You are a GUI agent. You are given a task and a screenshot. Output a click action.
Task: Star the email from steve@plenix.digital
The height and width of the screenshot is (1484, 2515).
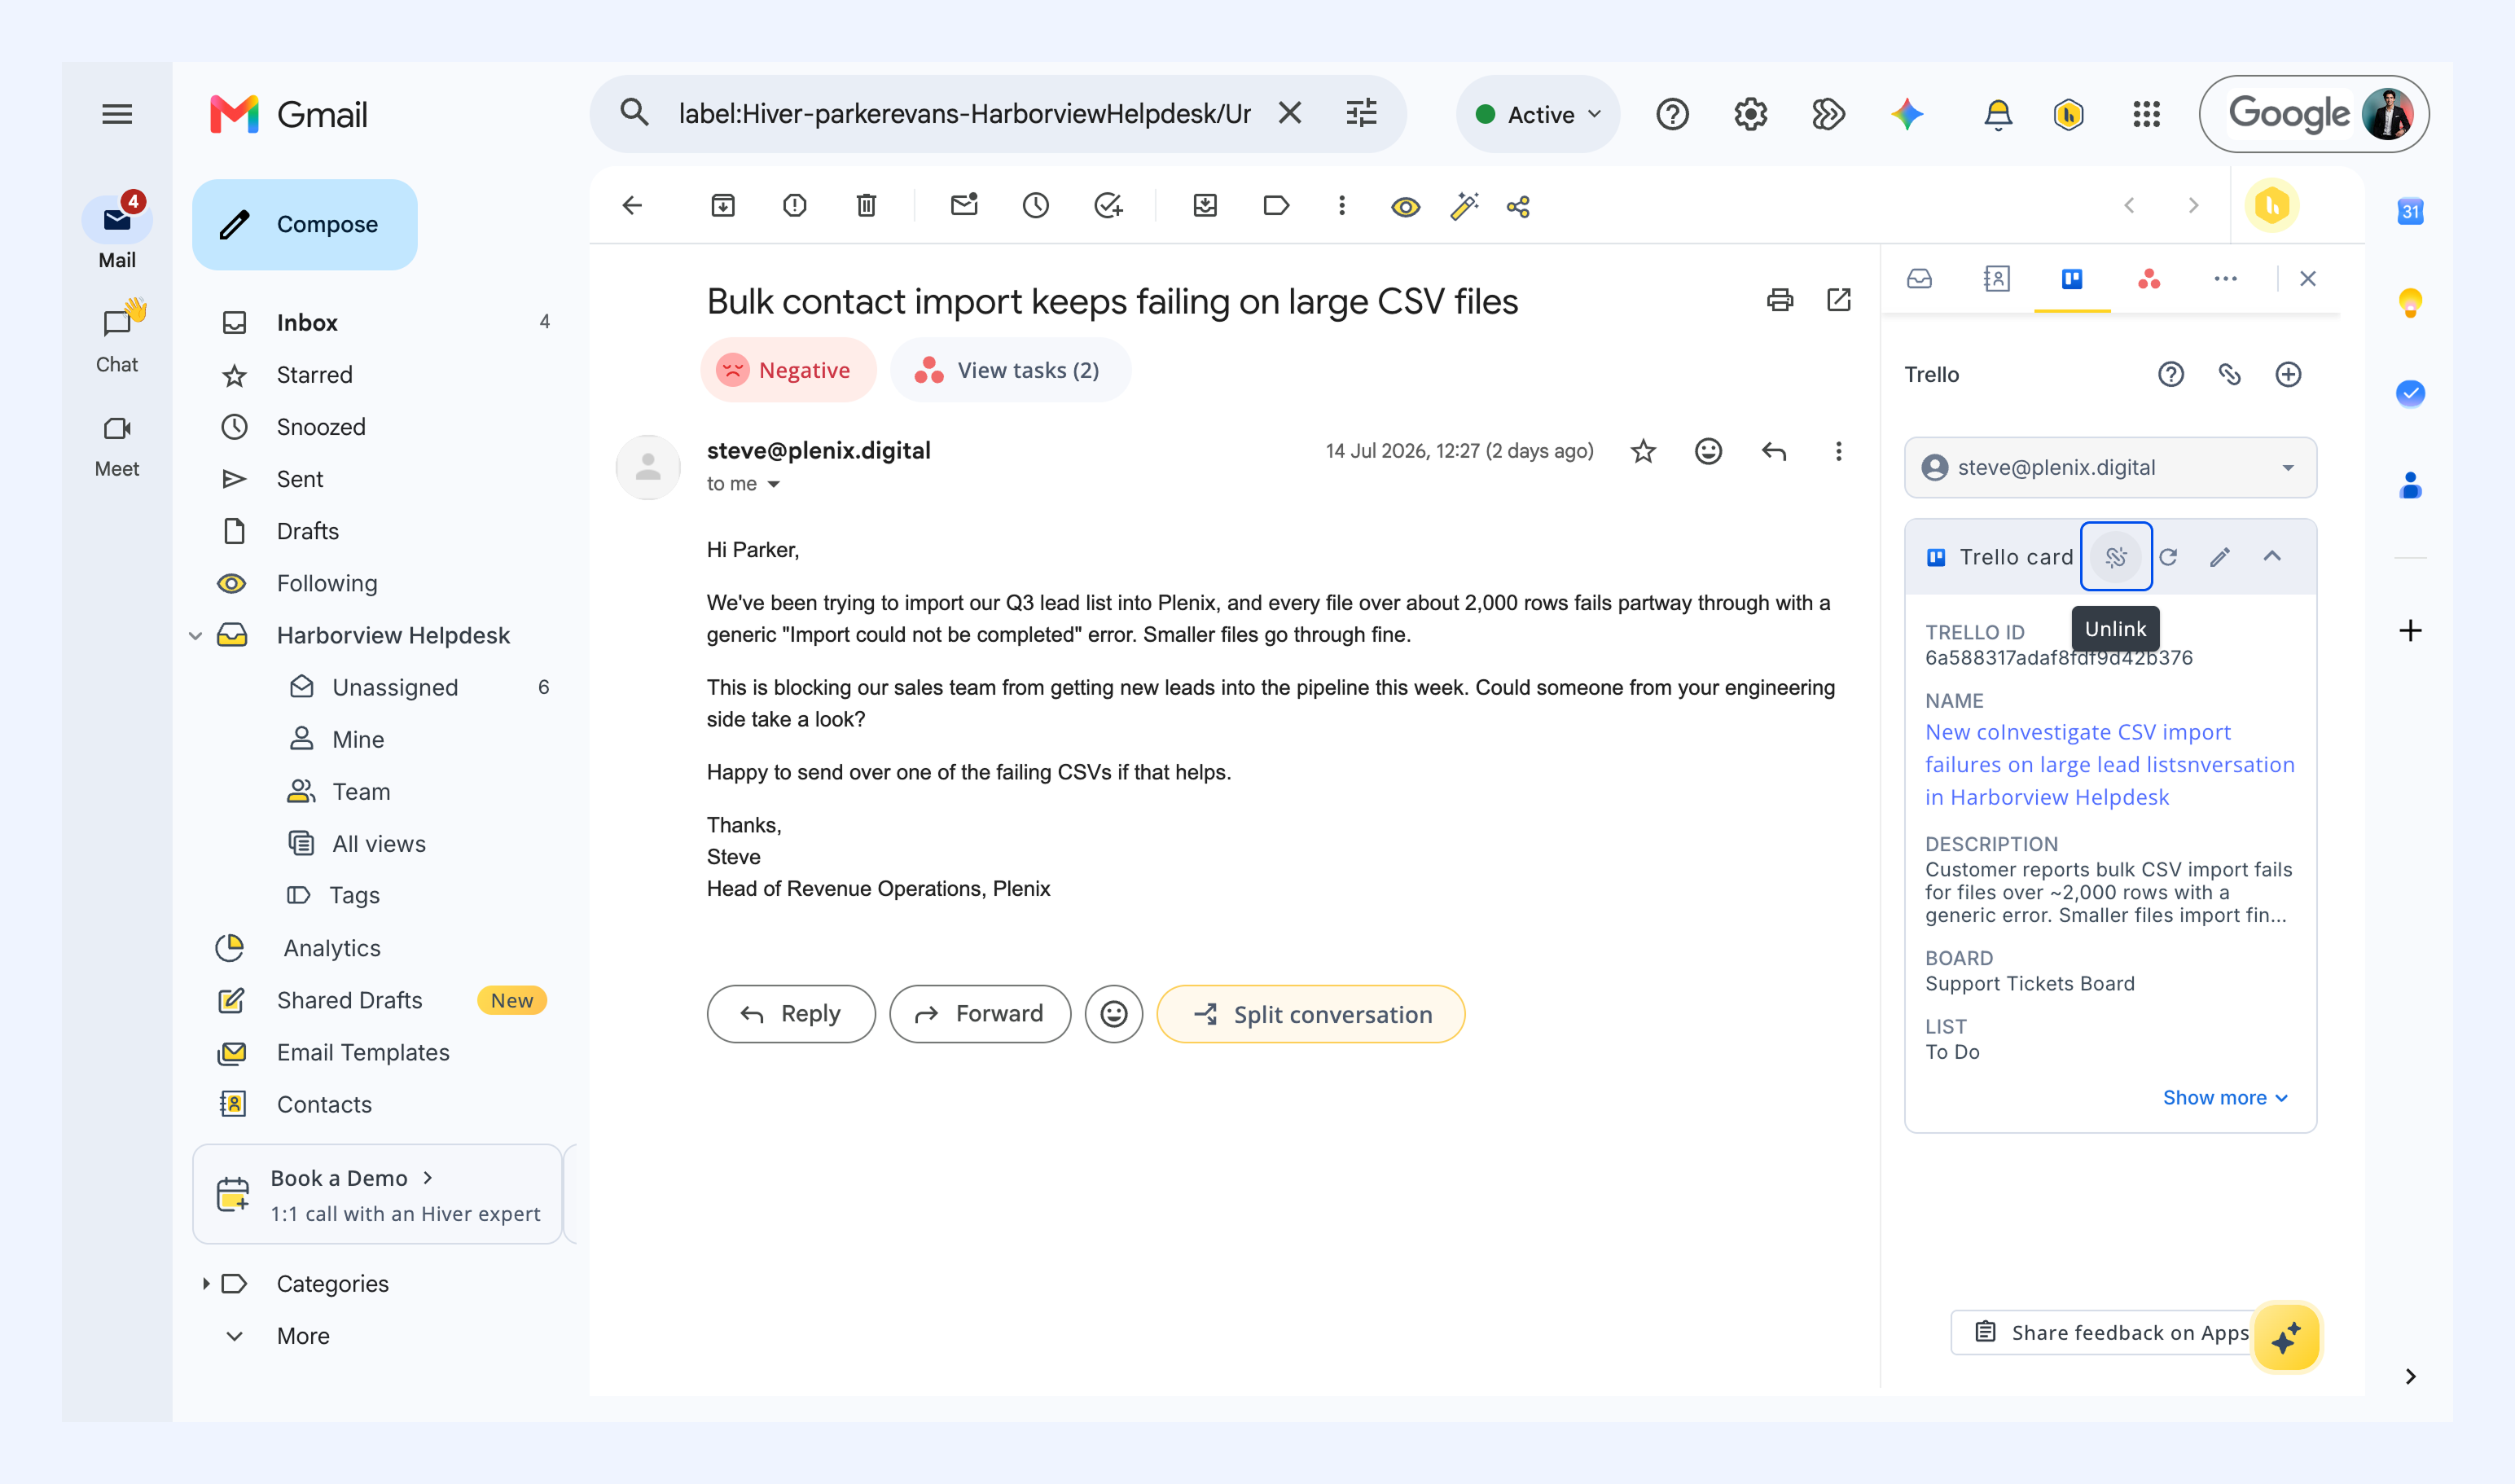1643,452
